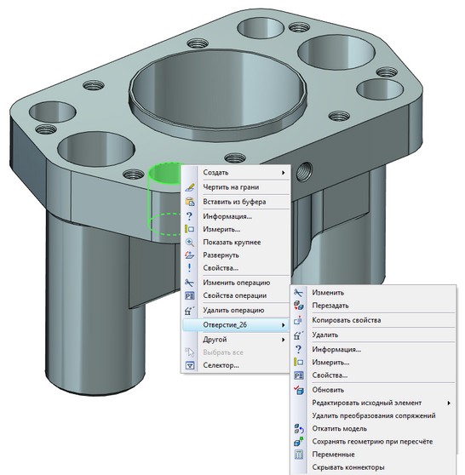465x475 pixels.
Task: Click the question mark icon beside Информация... in main menu
Action: pos(189,216)
